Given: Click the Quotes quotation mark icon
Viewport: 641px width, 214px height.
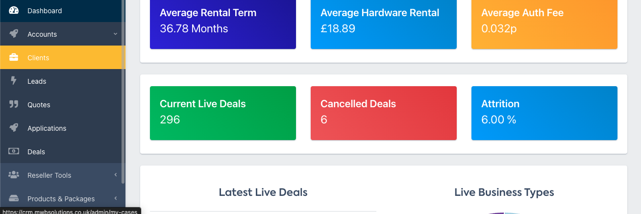Looking at the screenshot, I should point(14,104).
